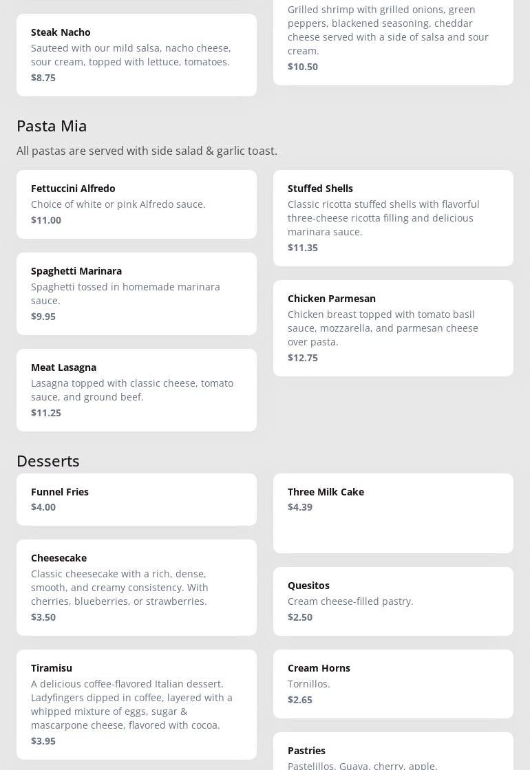530x770 pixels.
Task: Select the Spaghetti Marinara pasta
Action: point(136,293)
